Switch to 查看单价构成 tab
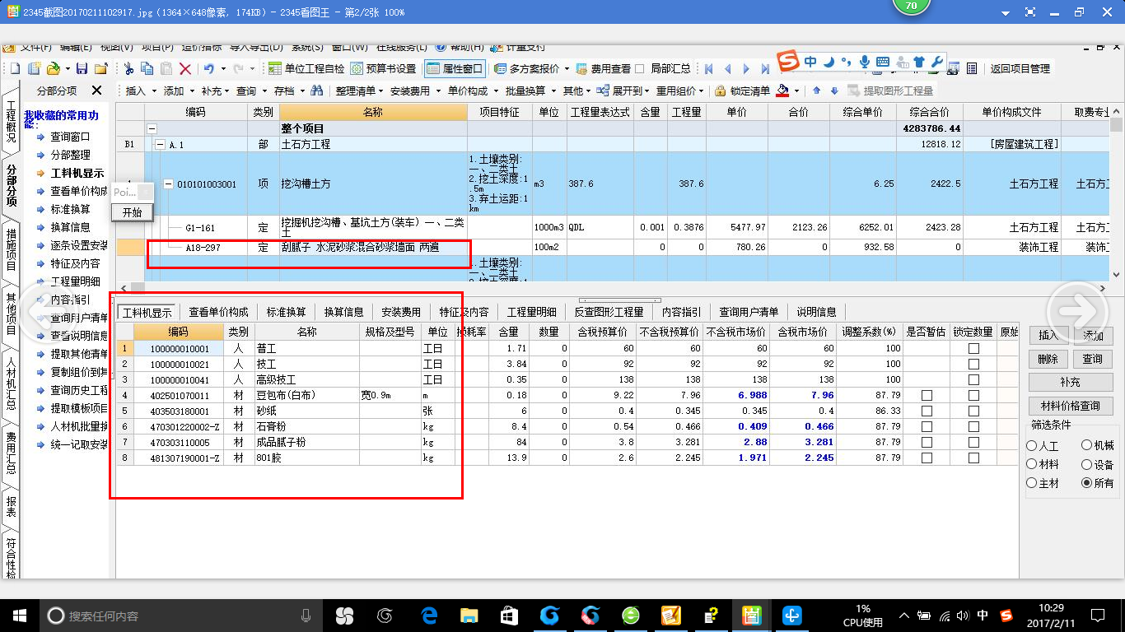The width and height of the screenshot is (1125, 632). [218, 312]
